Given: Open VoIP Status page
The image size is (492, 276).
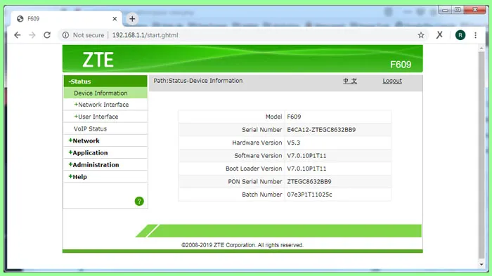Looking at the screenshot, I should (105, 129).
